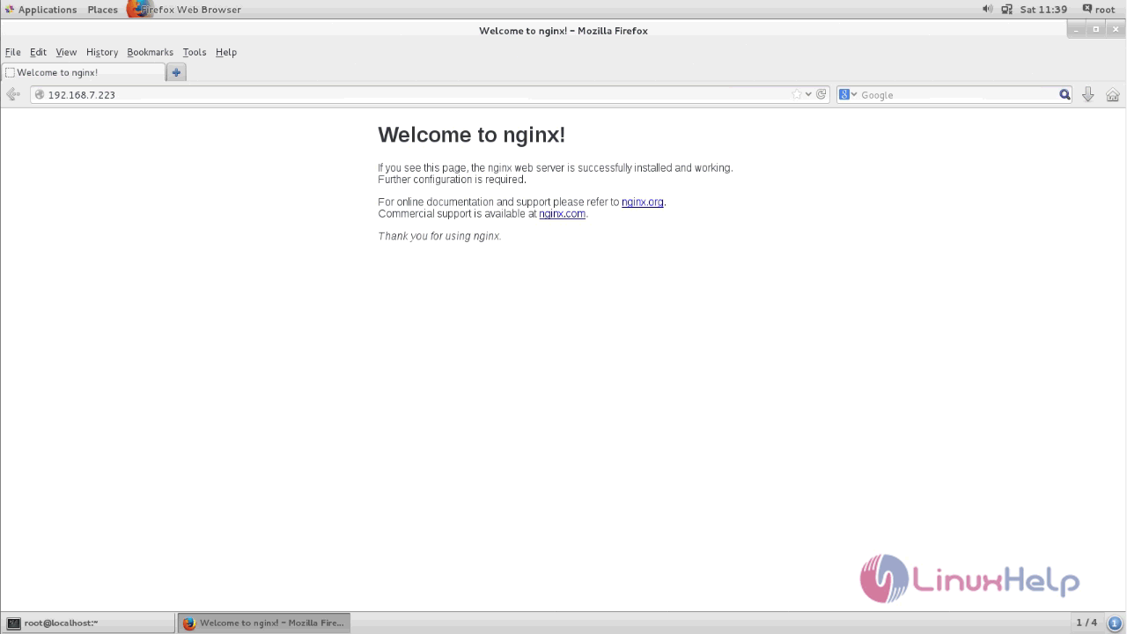1127x634 pixels.
Task: Click the volume speaker icon
Action: [987, 9]
